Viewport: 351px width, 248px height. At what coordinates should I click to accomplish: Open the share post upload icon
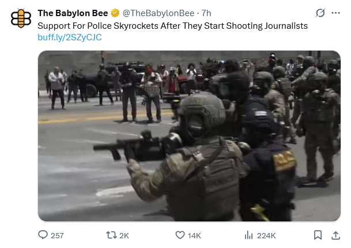(335, 235)
